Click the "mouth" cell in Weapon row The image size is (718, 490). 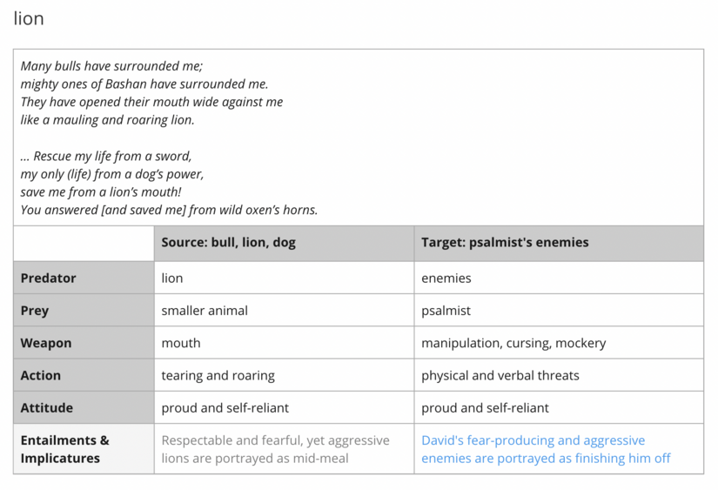pyautogui.click(x=181, y=343)
